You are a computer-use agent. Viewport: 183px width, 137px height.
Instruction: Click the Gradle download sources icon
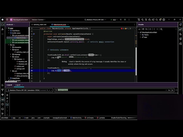[139, 29]
